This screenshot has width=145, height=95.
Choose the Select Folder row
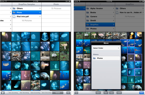point(106,48)
